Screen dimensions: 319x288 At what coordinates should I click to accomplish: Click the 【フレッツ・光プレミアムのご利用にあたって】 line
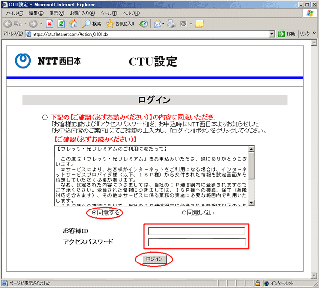pyautogui.click(x=111, y=149)
